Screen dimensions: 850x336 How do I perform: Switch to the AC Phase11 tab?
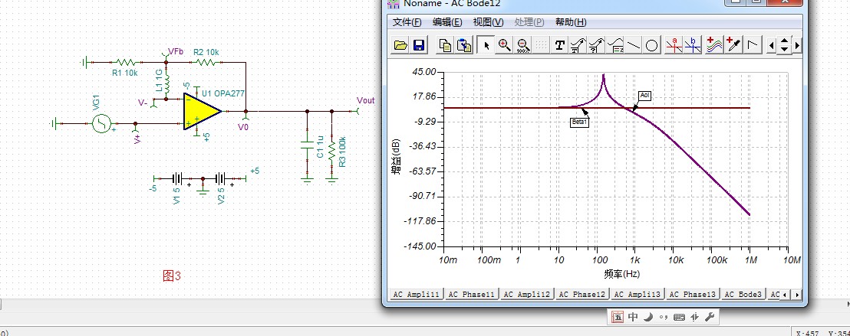click(472, 295)
